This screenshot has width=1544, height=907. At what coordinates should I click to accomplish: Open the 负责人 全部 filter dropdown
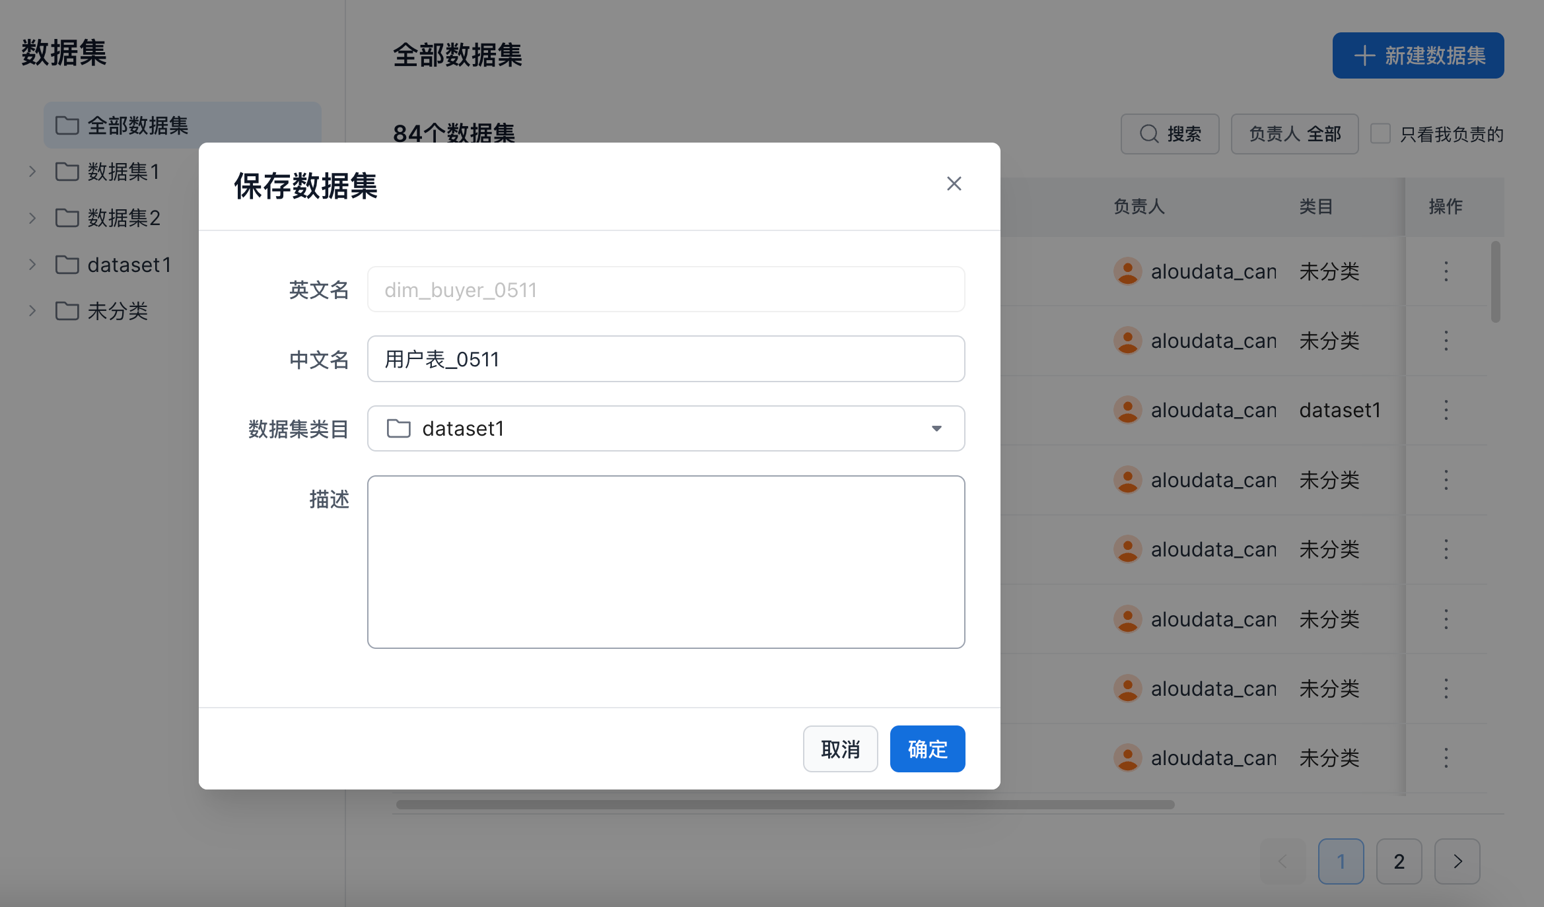click(1294, 134)
